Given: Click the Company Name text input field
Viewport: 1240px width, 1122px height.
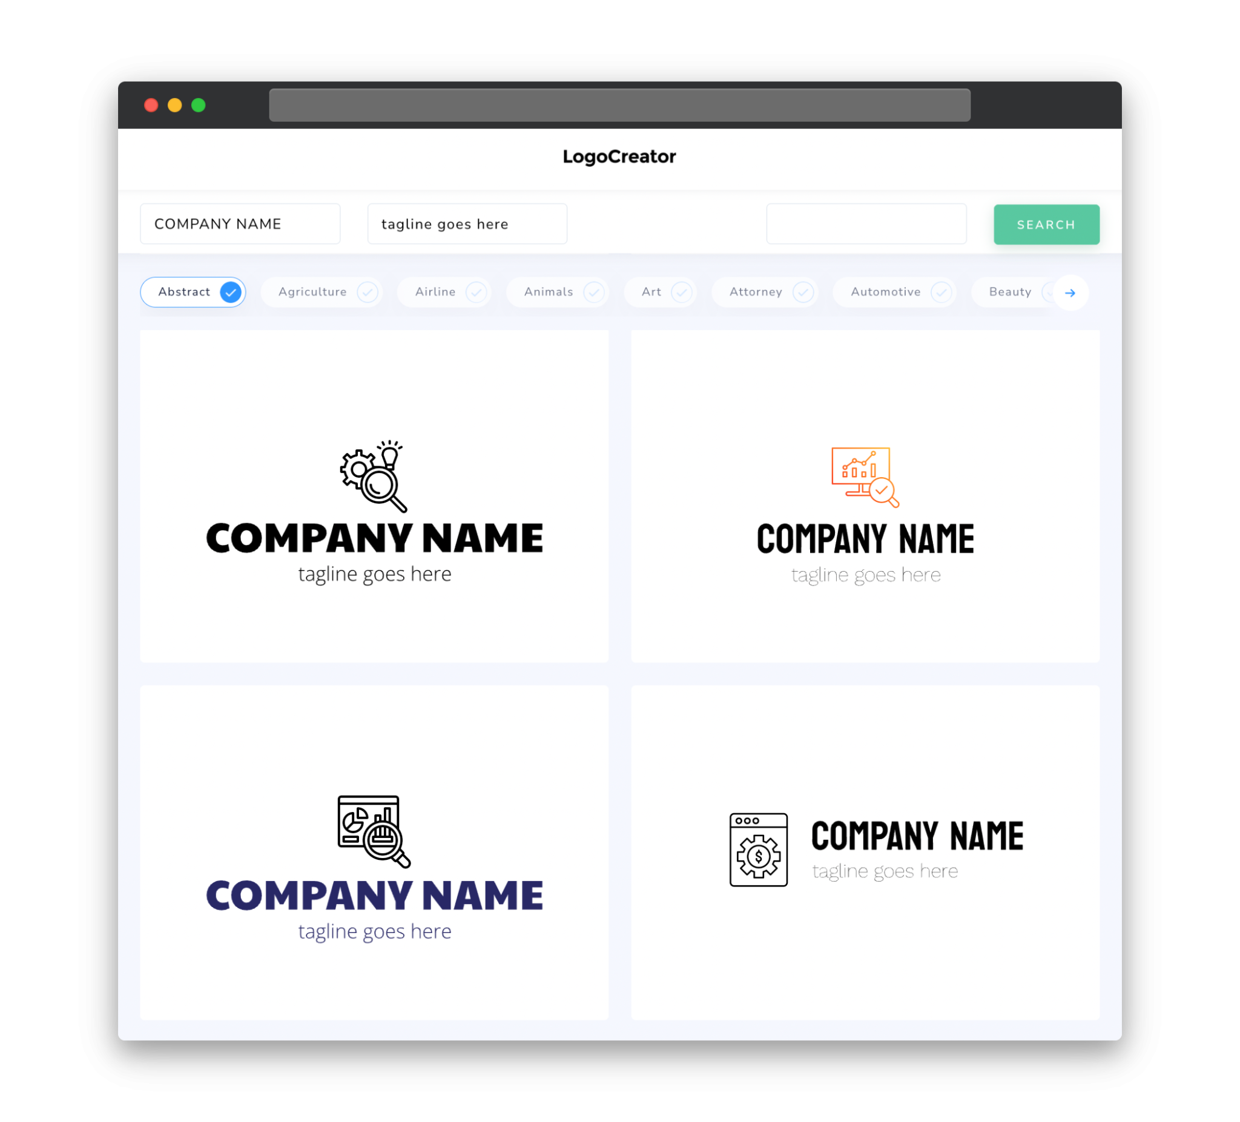Looking at the screenshot, I should coord(241,223).
